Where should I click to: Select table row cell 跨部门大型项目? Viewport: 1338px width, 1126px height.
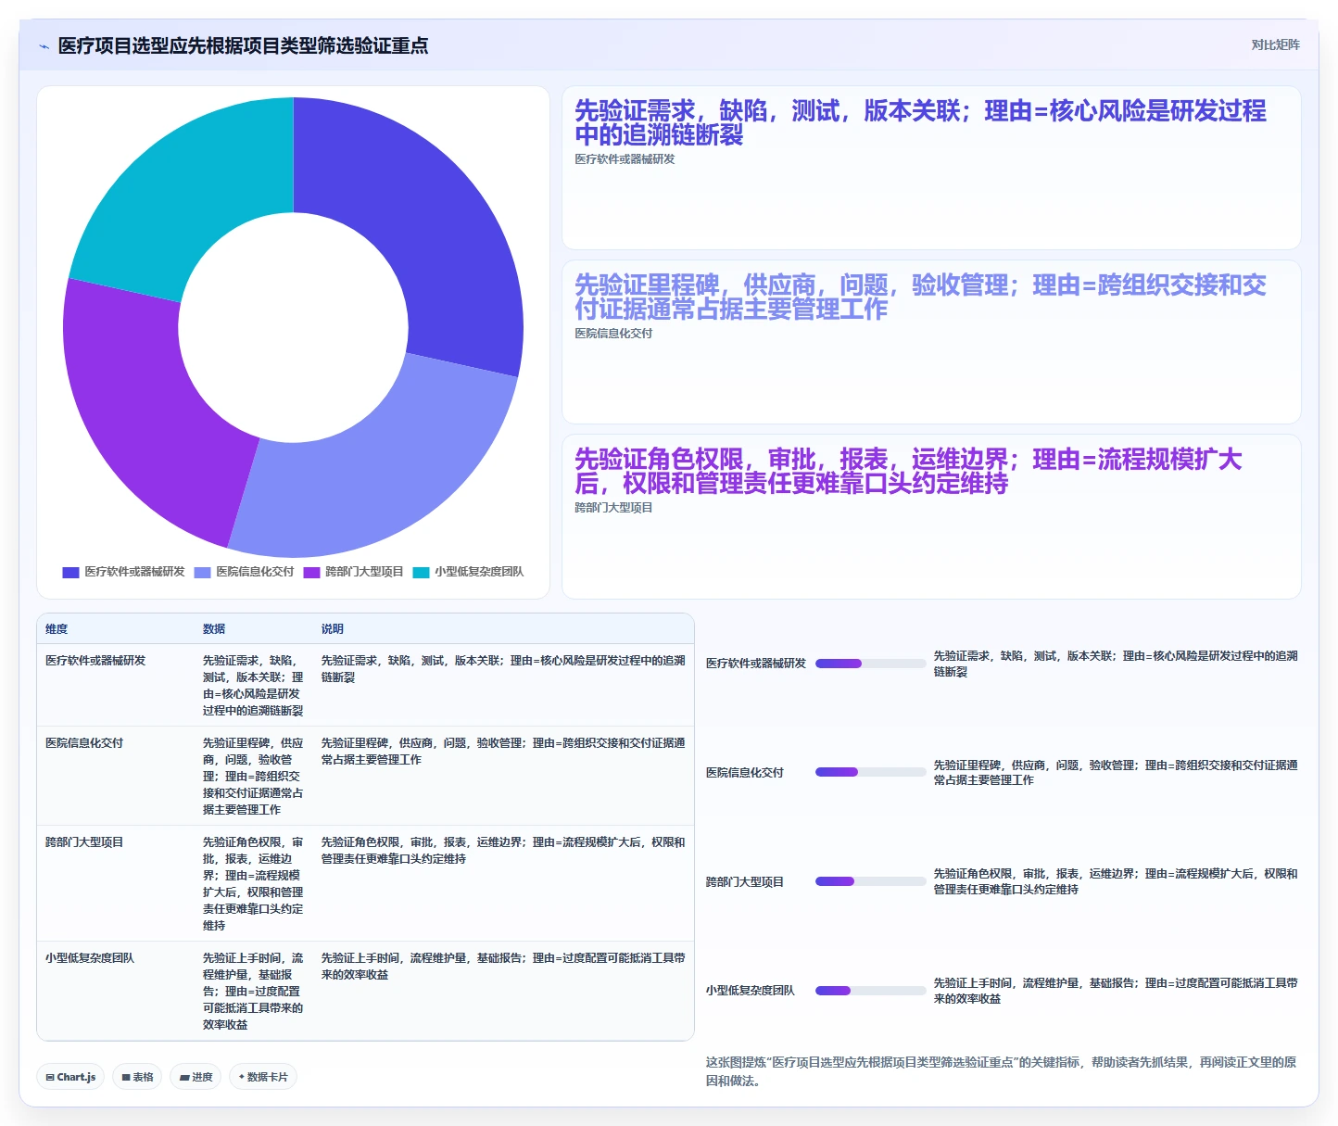(84, 842)
